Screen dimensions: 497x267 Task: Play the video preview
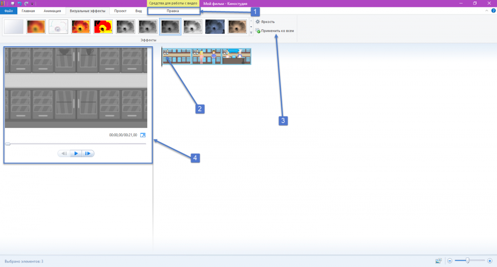pos(76,154)
